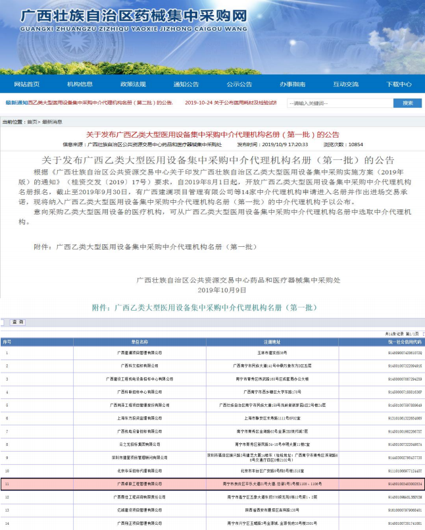Click the credit code in row 2
425x530 pixels.
coord(405,365)
